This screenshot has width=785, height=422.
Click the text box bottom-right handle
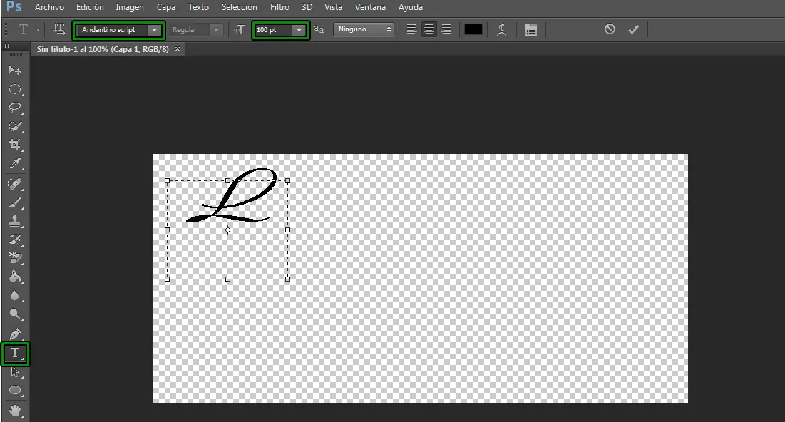(287, 279)
